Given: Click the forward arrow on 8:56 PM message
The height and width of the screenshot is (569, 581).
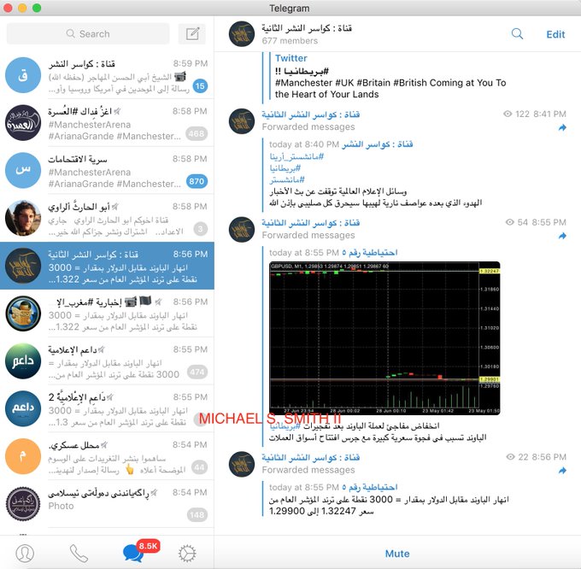Looking at the screenshot, I should (562, 471).
